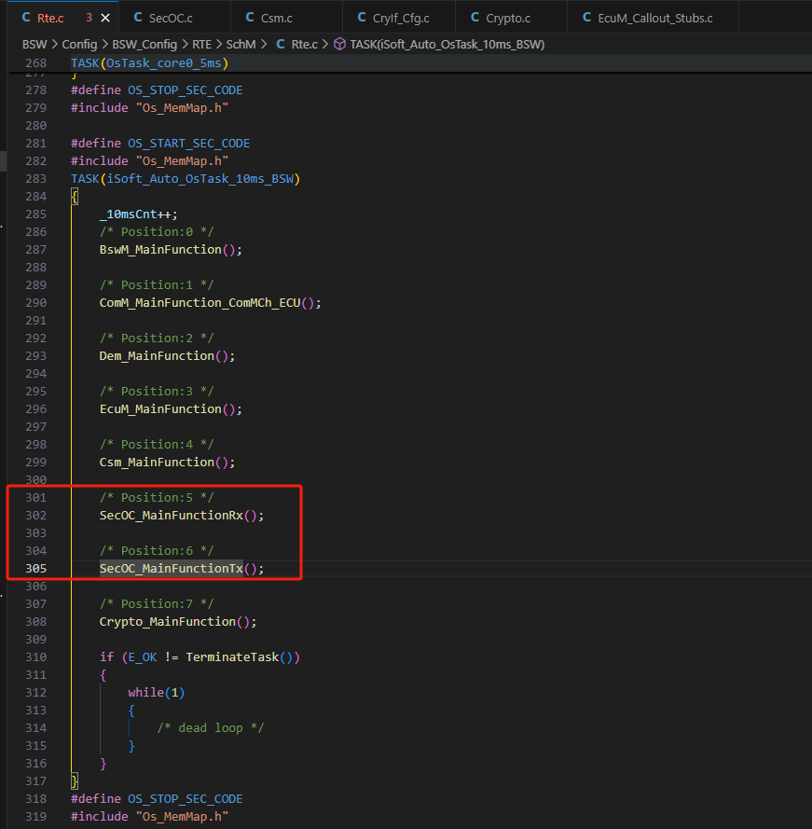812x829 pixels.
Task: Click the C file icon on CryIf_Cfg.c tab
Action: coord(363,17)
